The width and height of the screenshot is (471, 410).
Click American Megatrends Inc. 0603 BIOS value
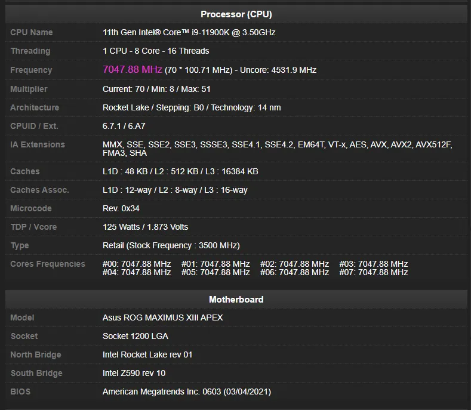pos(187,391)
